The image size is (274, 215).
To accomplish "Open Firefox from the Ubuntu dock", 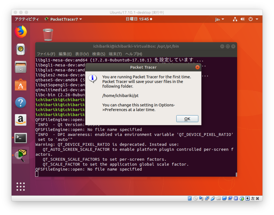I will (x=21, y=32).
